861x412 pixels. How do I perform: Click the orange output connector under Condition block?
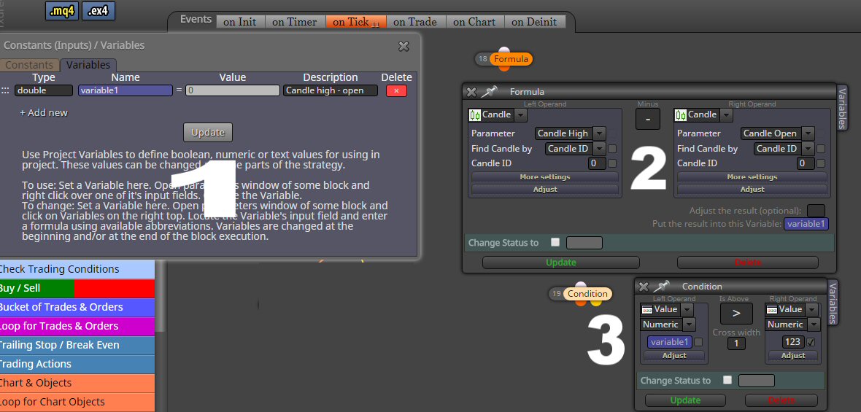pyautogui.click(x=581, y=301)
